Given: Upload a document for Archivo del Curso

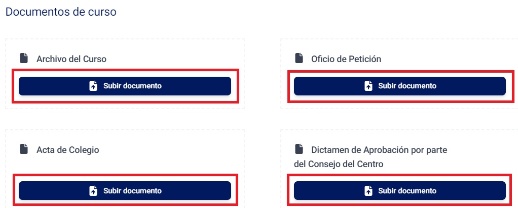Looking at the screenshot, I should pyautogui.click(x=125, y=86).
